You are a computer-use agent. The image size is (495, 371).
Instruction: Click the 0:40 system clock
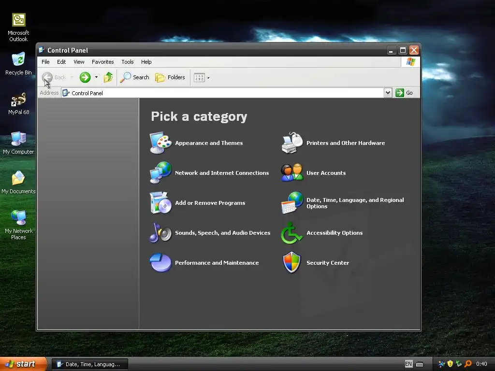tap(481, 364)
